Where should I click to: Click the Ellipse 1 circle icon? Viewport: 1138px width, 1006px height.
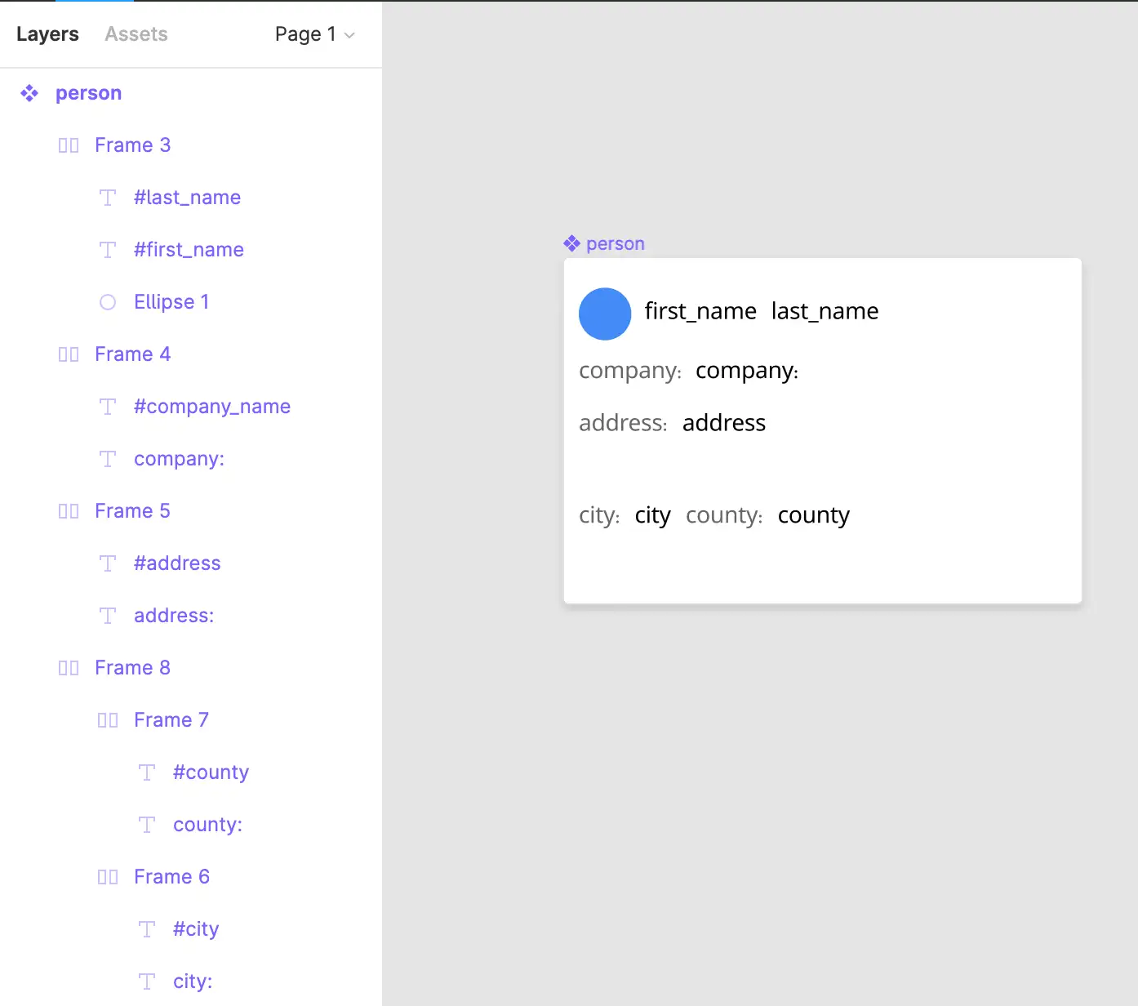[108, 302]
